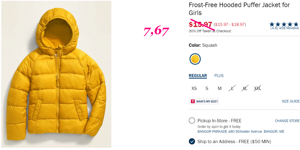Switch to the PLUS size tab
The image size is (300, 150).
coord(219,76)
